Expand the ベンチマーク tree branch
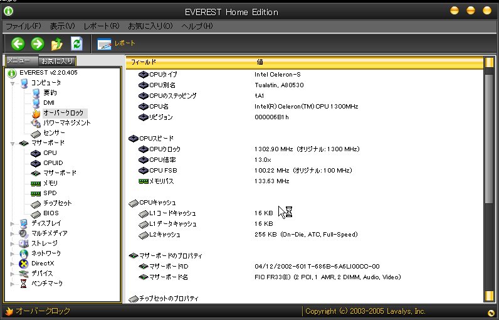499x320 pixels. pos(13,284)
